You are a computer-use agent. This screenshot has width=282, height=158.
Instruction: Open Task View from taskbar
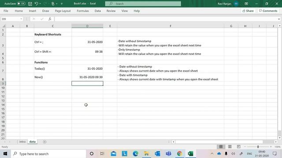point(102,154)
